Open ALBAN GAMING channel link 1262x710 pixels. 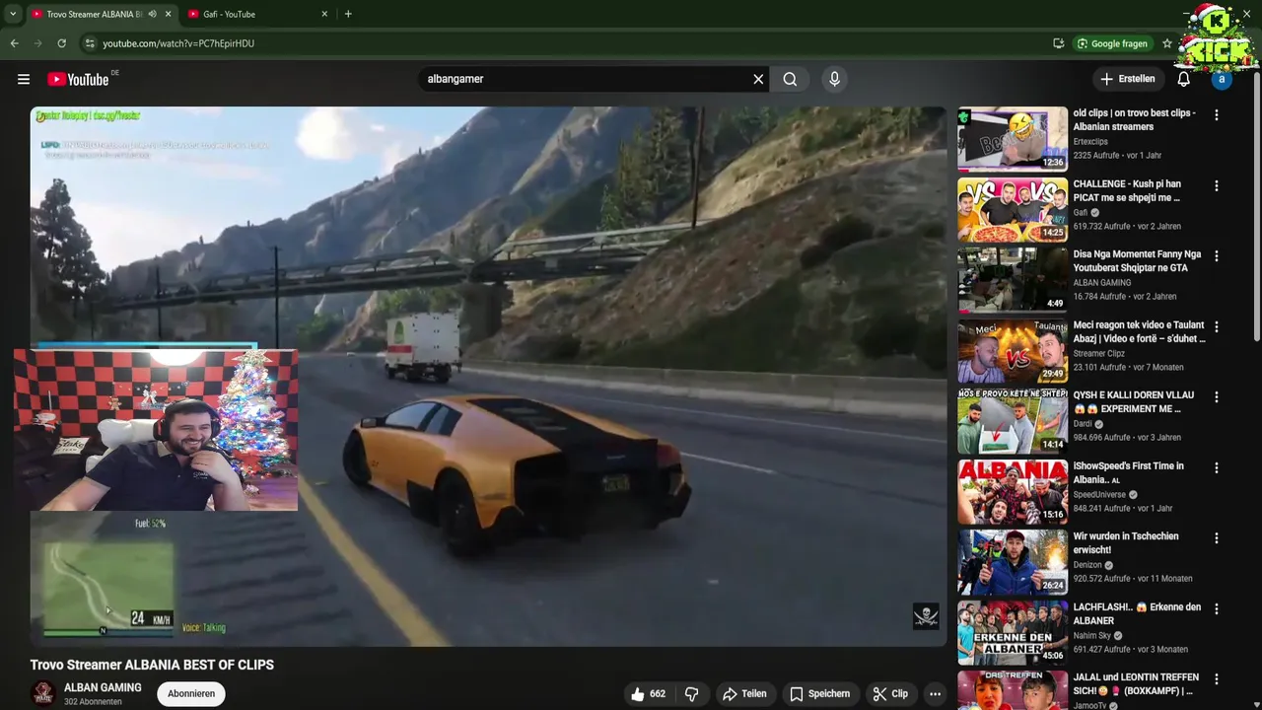pyautogui.click(x=103, y=687)
